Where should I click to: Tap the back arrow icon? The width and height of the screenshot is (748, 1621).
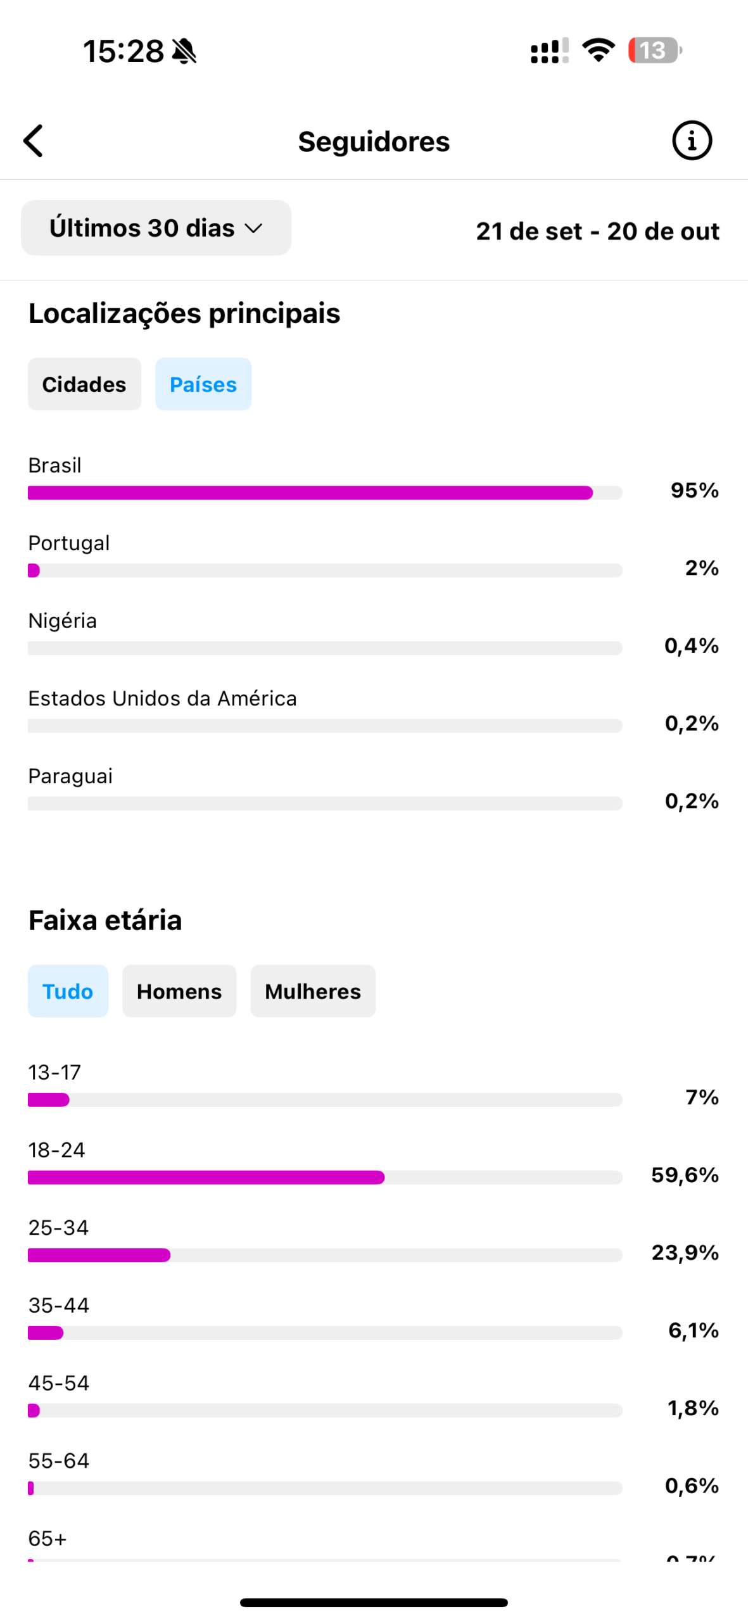34,141
